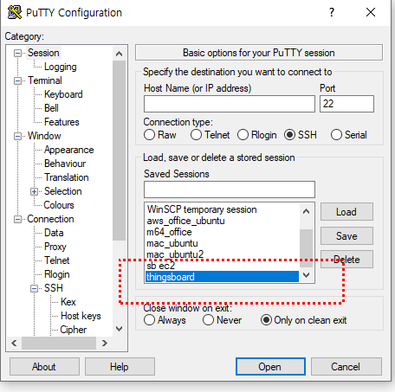
Task: Open the Selection category
Action: tap(62, 191)
